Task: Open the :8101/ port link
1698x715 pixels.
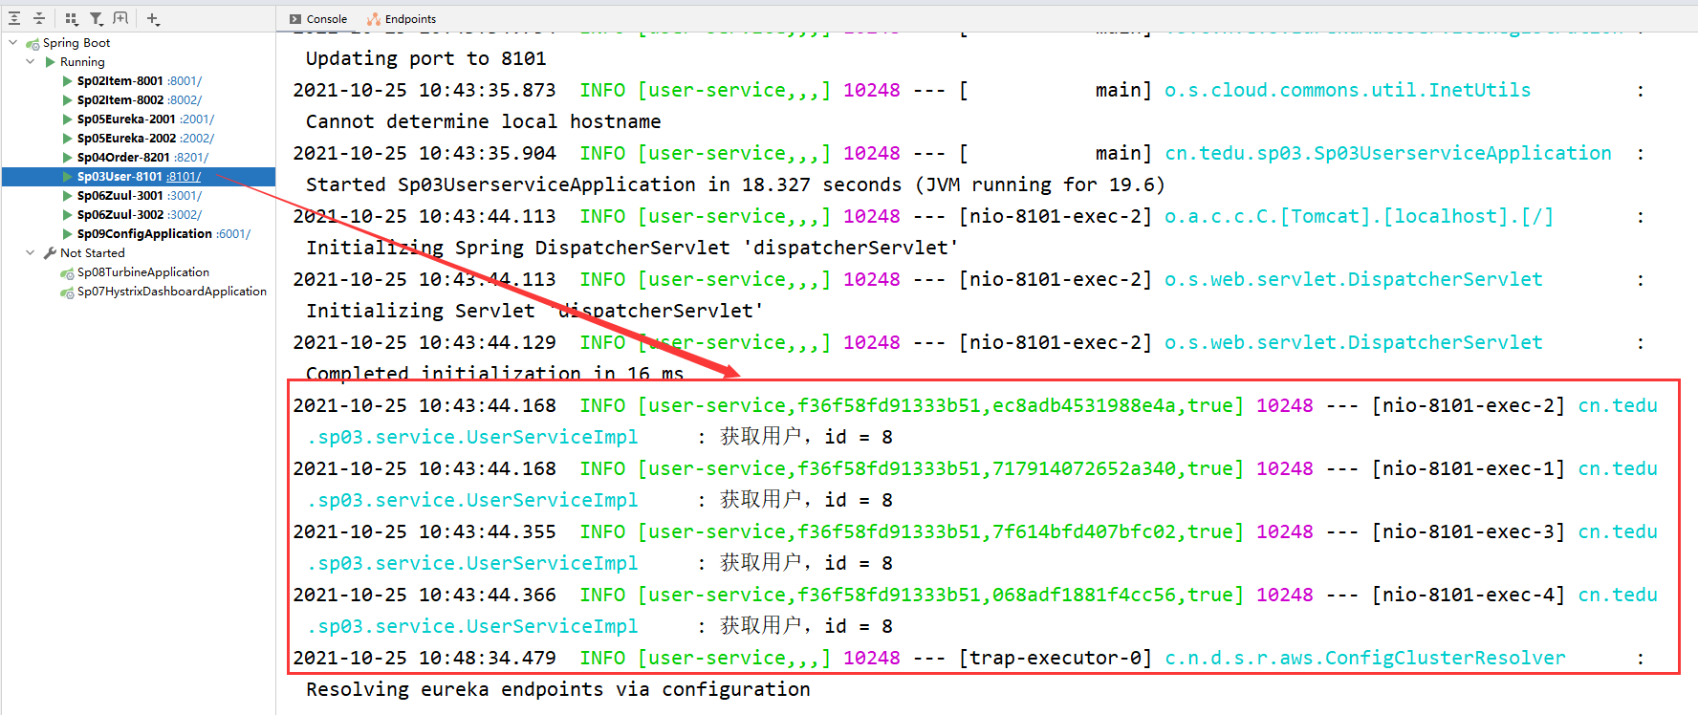Action: click(x=184, y=177)
